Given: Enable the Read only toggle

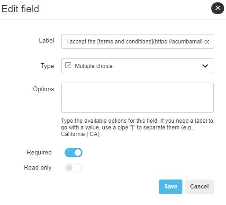Looking at the screenshot, I should 73,168.
